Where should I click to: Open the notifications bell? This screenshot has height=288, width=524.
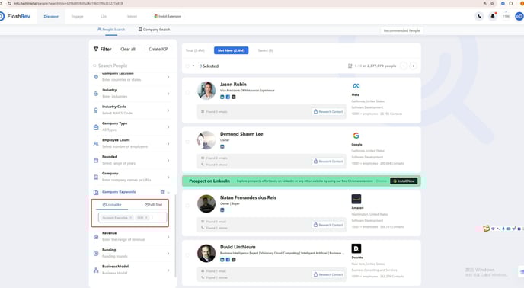[x=493, y=16]
